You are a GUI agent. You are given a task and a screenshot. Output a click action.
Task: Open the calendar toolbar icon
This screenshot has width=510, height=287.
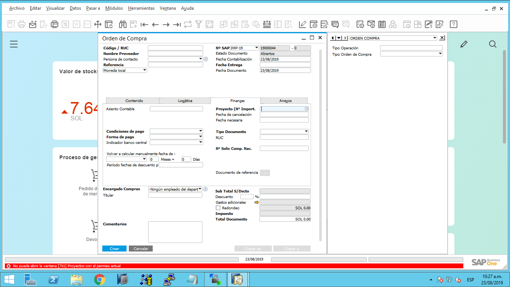(x=382, y=24)
